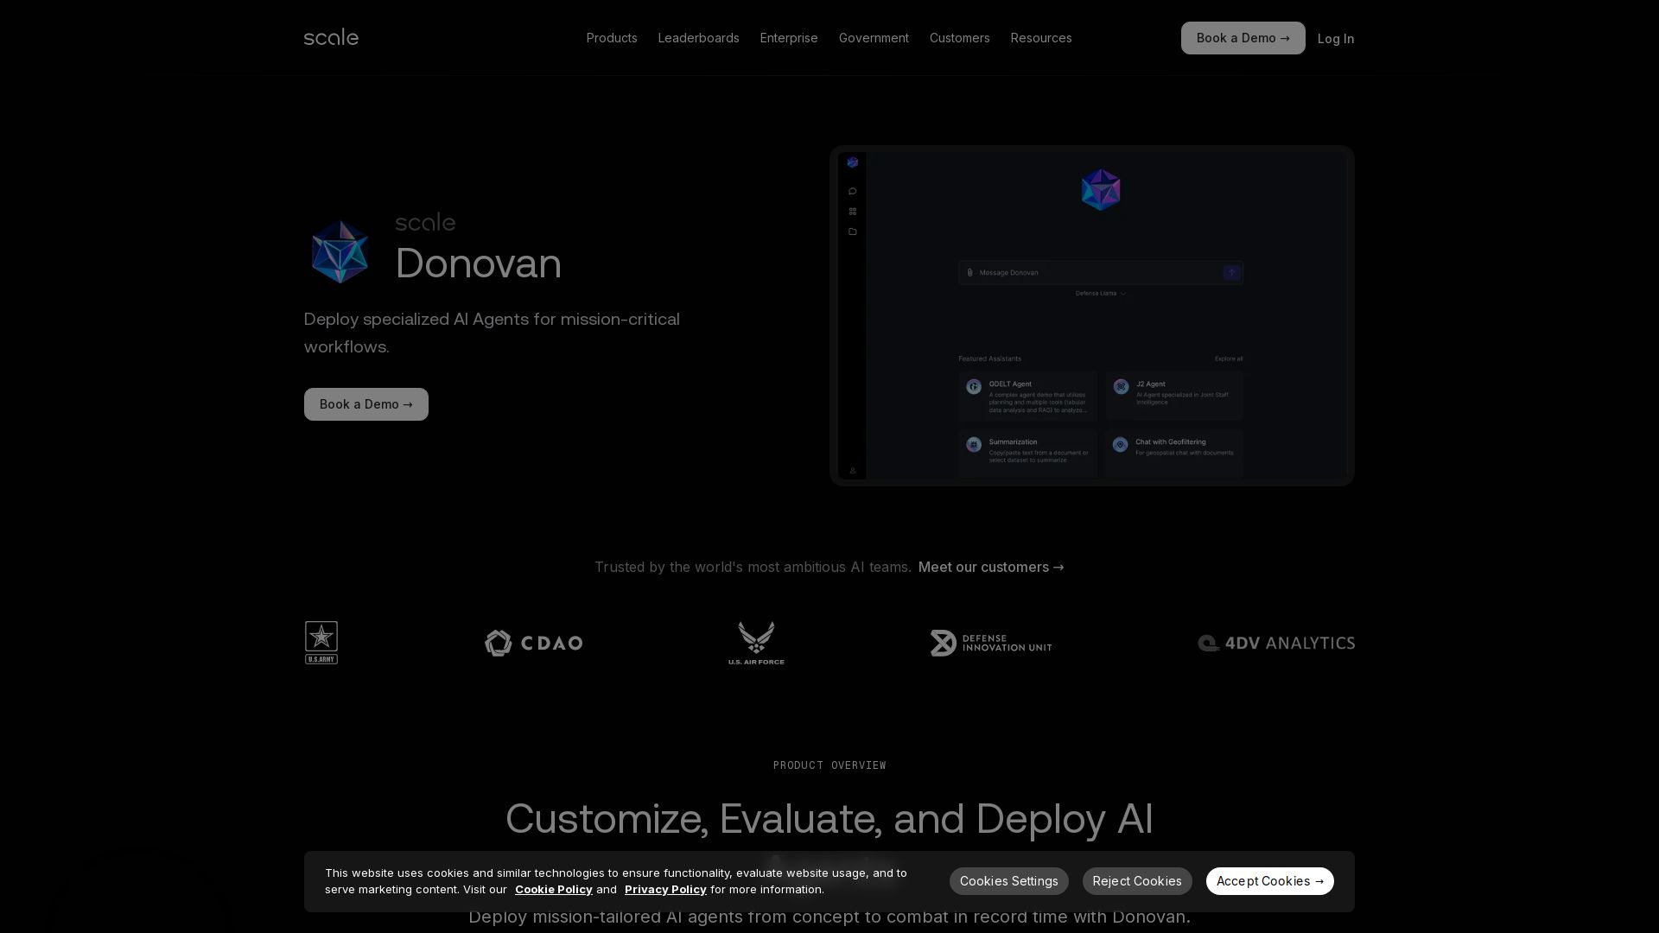
Task: Select the Summarization assistant icon
Action: click(972, 444)
